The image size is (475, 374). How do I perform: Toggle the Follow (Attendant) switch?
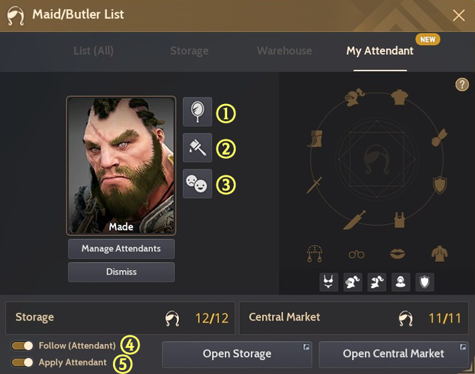[22, 345]
